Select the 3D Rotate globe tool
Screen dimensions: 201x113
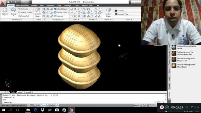tap(89, 13)
